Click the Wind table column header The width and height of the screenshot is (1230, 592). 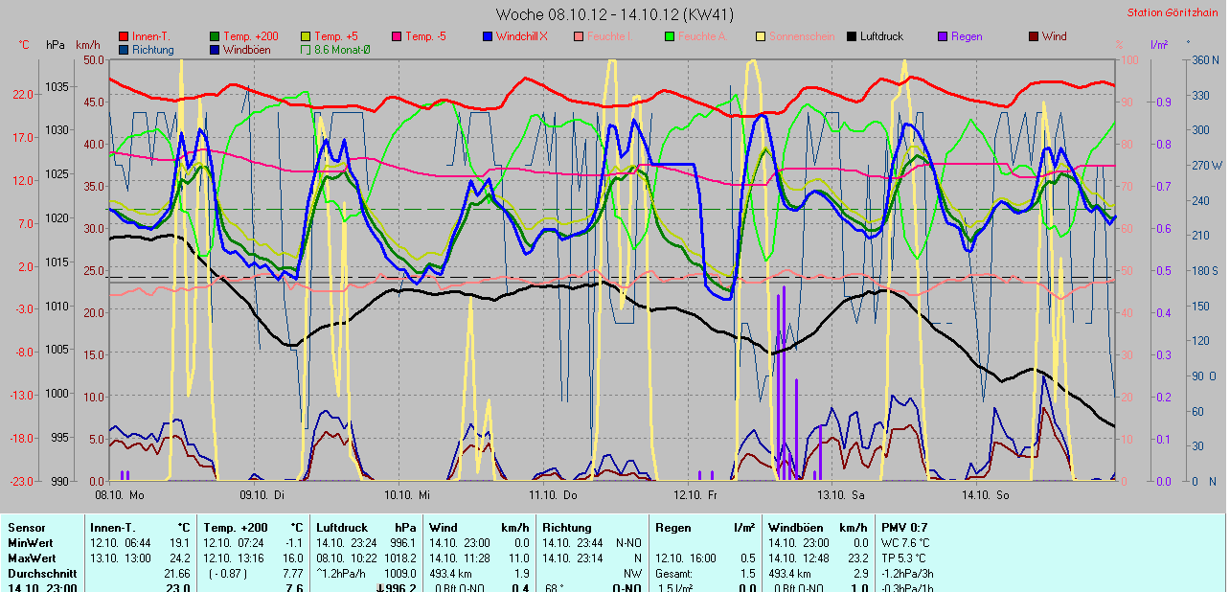pos(444,528)
